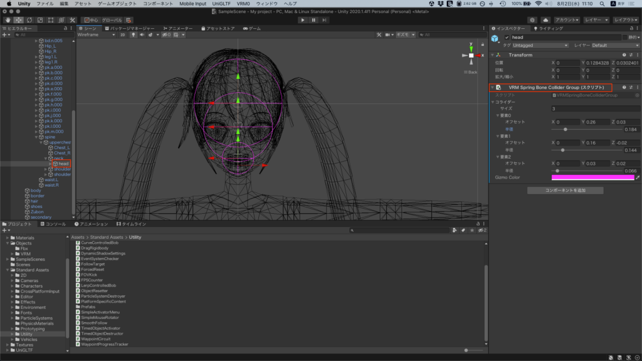Click the Pause button

coord(313,20)
